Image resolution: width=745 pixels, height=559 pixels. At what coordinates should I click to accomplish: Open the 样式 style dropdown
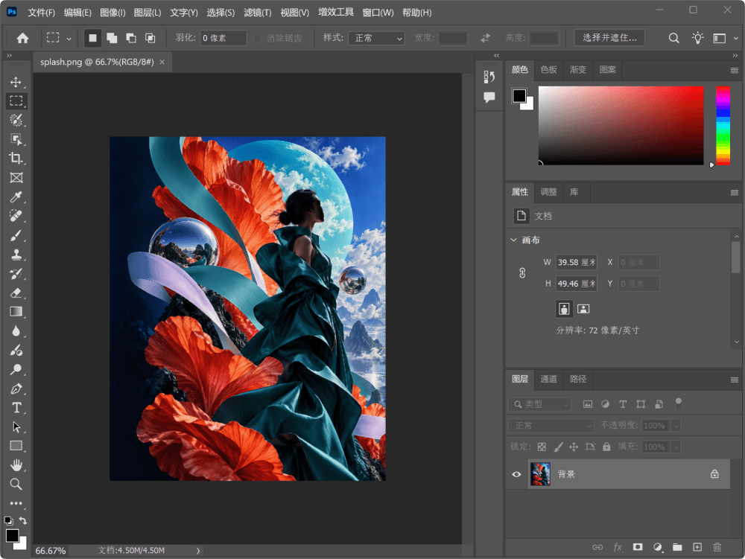pos(376,38)
